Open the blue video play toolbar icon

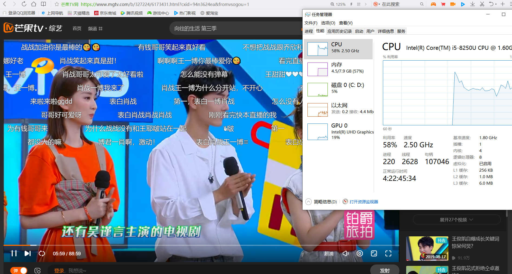coord(463,4)
